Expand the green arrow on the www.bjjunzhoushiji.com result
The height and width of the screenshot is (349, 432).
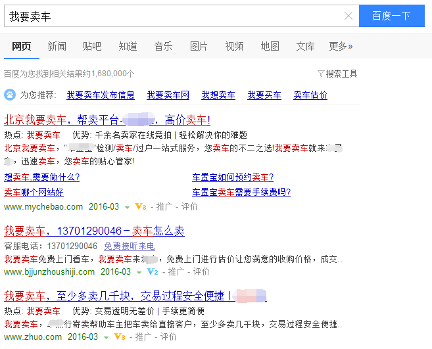139,272
